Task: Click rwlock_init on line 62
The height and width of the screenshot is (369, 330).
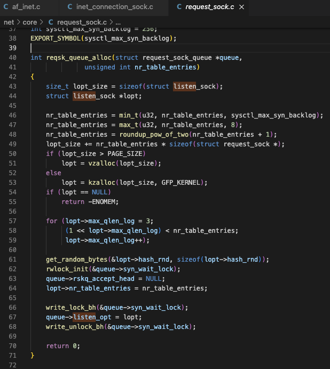Action: click(67, 269)
